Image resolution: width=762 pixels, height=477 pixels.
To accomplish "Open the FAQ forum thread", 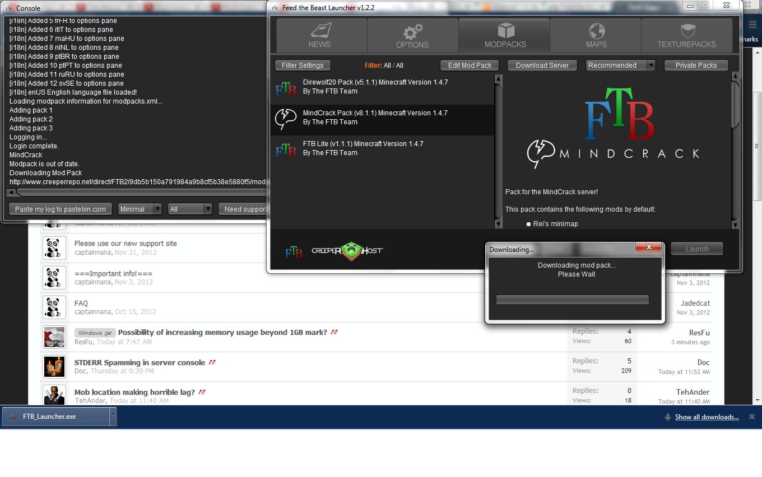I will pos(81,303).
